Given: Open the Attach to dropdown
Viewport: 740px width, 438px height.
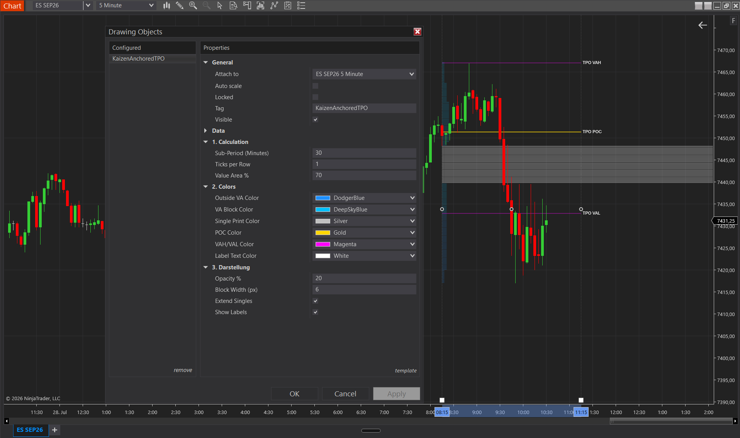Looking at the screenshot, I should click(364, 74).
